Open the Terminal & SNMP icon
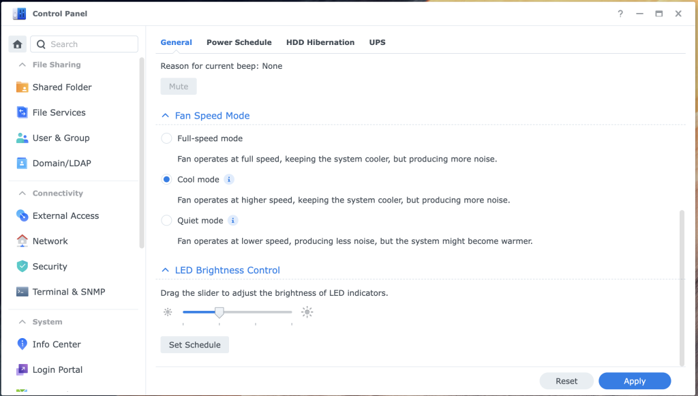 coord(22,292)
